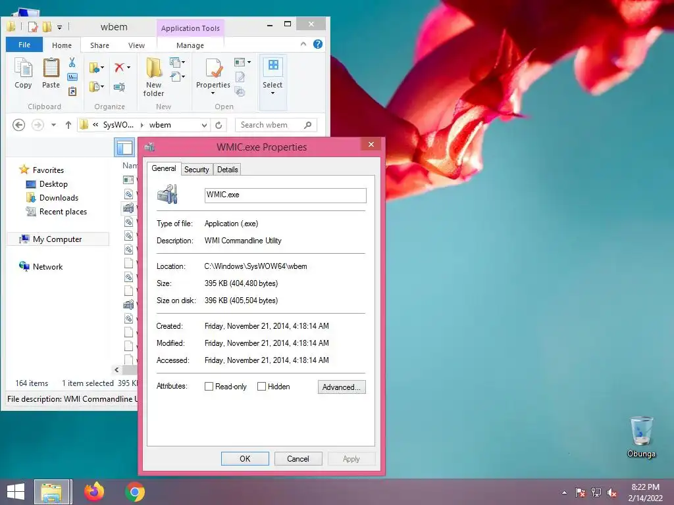Select Recent places in navigation pane
674x505 pixels.
click(63, 212)
